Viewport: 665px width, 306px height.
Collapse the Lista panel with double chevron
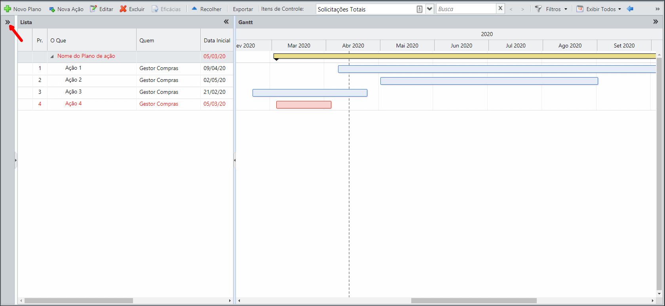(226, 22)
